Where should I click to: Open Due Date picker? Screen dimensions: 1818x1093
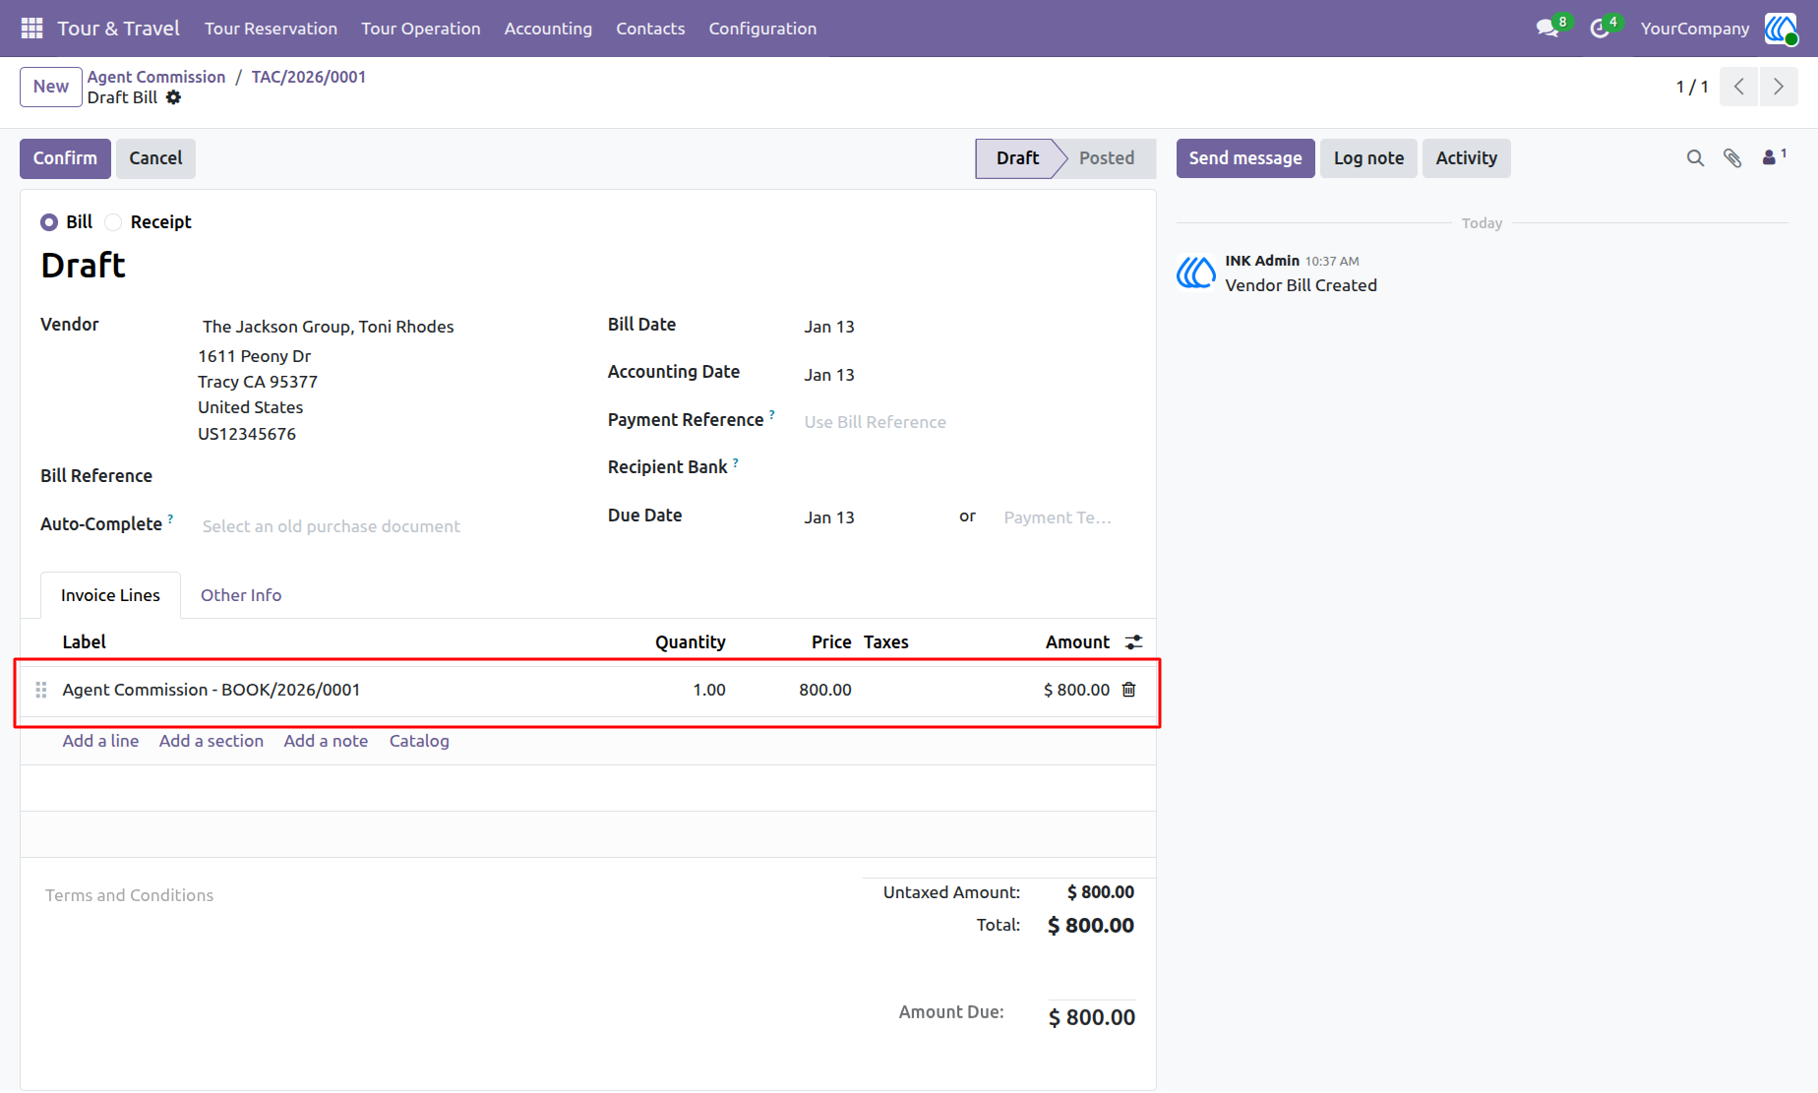click(872, 517)
